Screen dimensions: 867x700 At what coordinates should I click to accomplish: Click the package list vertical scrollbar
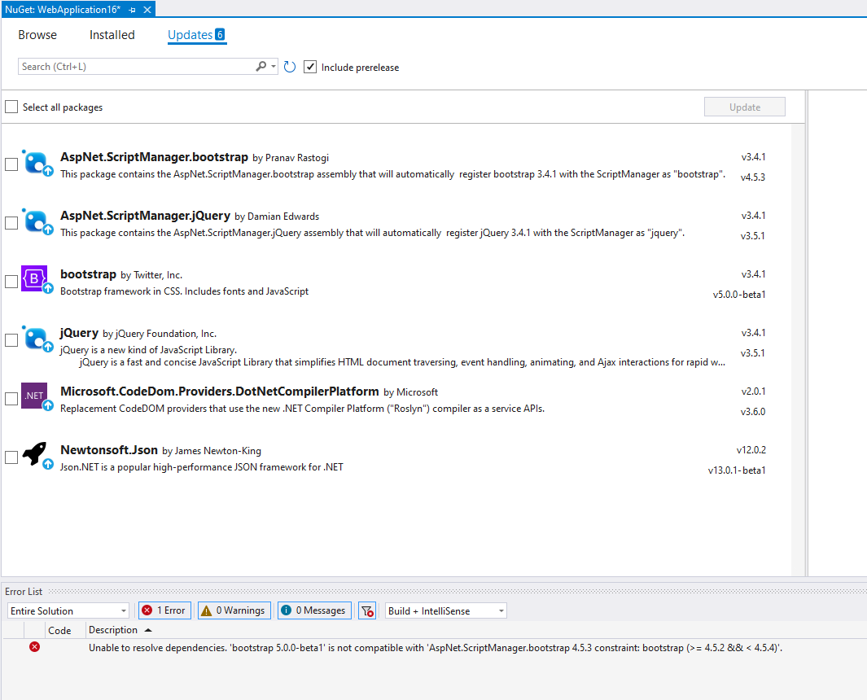[798, 349]
